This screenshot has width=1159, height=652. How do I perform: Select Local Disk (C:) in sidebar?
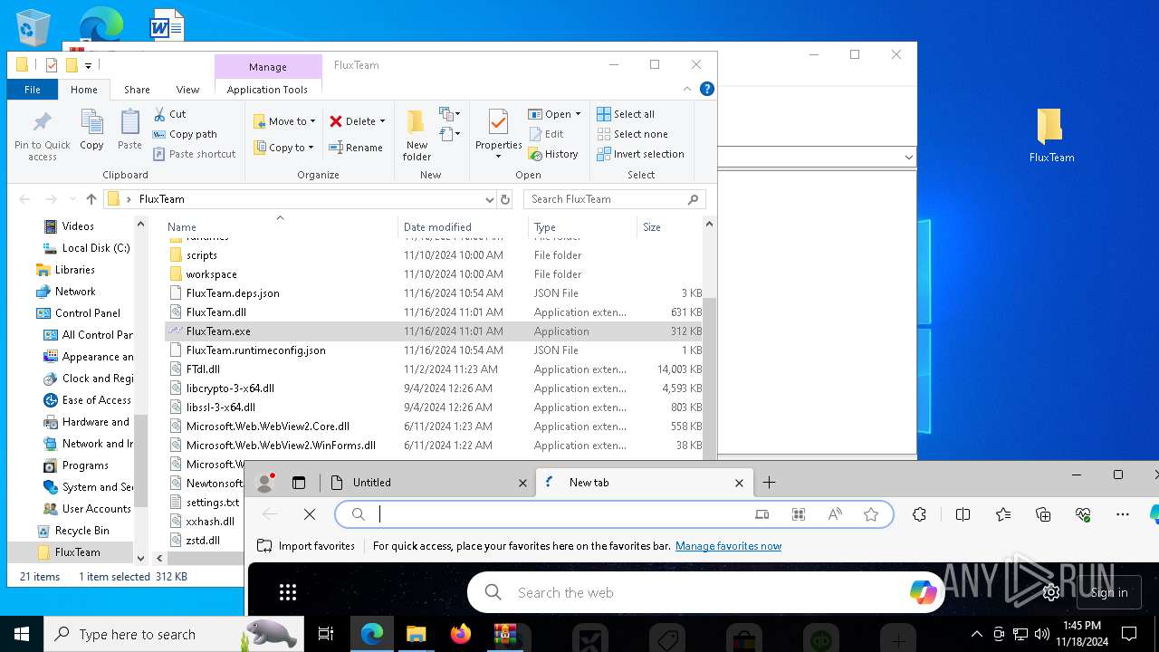[x=86, y=248]
